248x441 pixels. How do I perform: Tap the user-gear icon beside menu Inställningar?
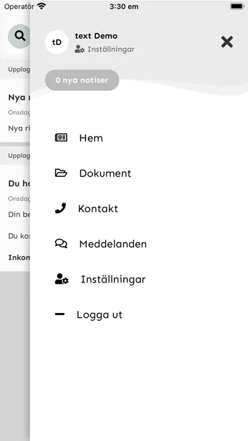tap(61, 279)
